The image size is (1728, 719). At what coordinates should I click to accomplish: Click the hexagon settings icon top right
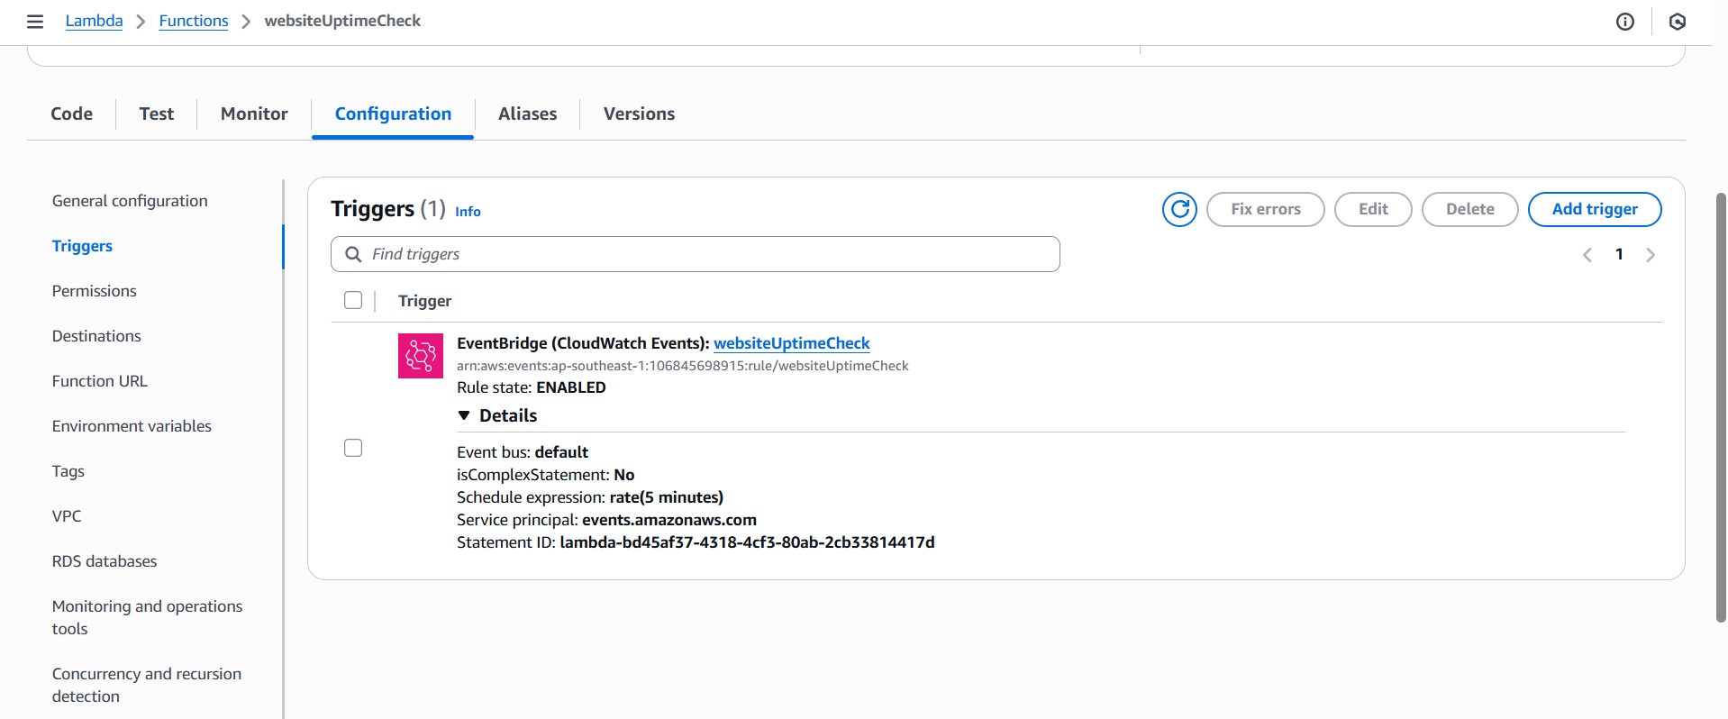point(1677,22)
